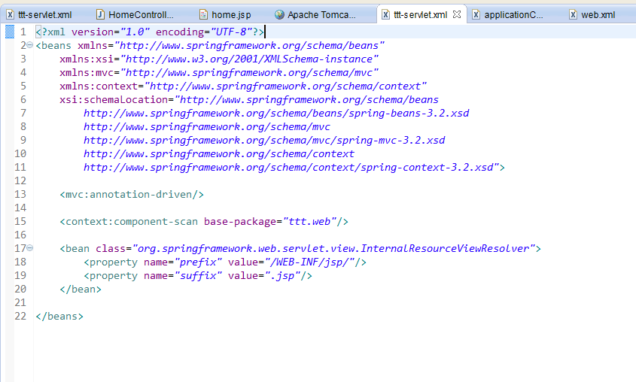This screenshot has height=382, width=636.
Task: Click the XML file icon on web.xml tab
Action: (x=573, y=15)
